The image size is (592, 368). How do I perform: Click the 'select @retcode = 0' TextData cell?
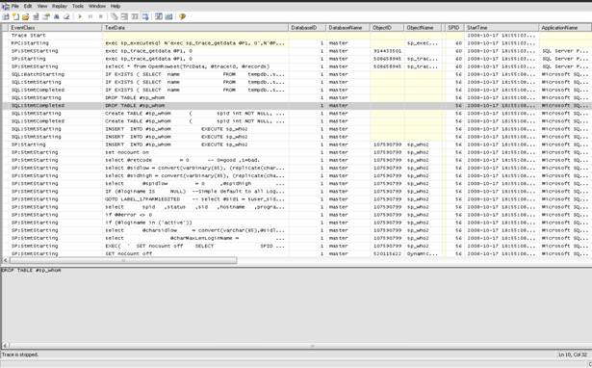click(194, 160)
